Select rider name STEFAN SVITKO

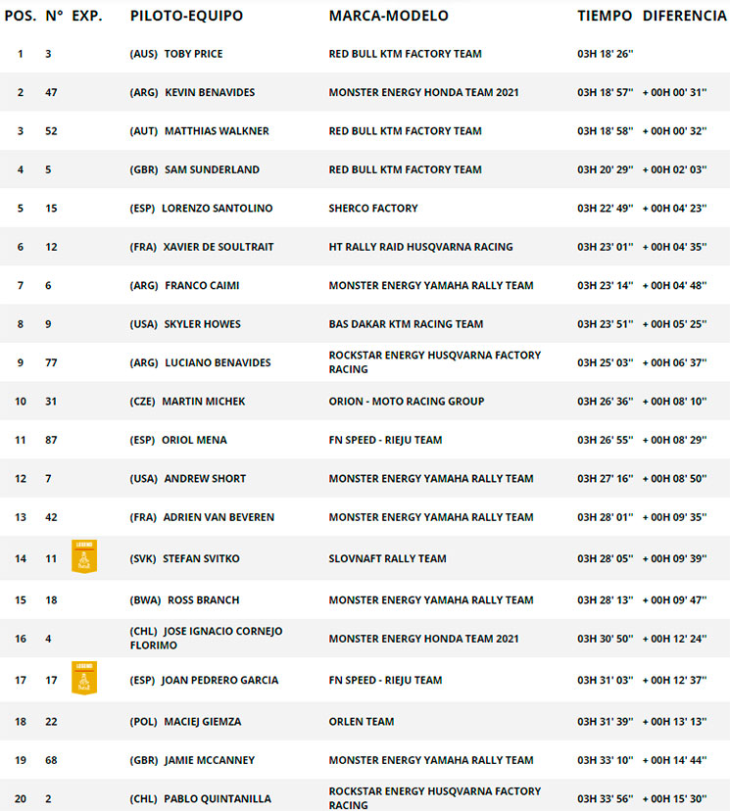(201, 558)
